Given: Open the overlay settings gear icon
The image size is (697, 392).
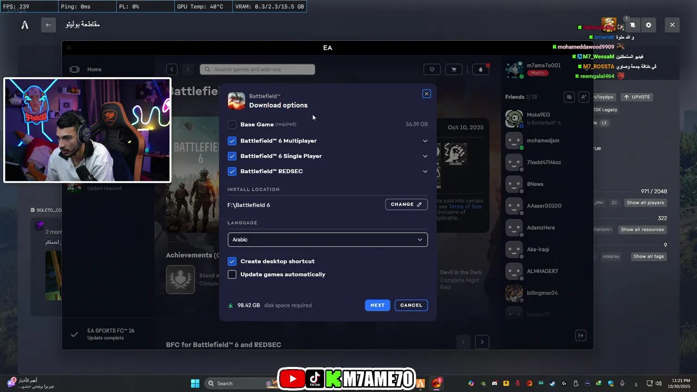Looking at the screenshot, I should 649,25.
